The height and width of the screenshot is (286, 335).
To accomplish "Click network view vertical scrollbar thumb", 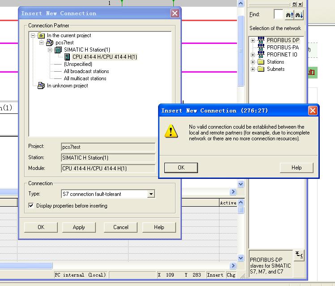I will pyautogui.click(x=241, y=51).
